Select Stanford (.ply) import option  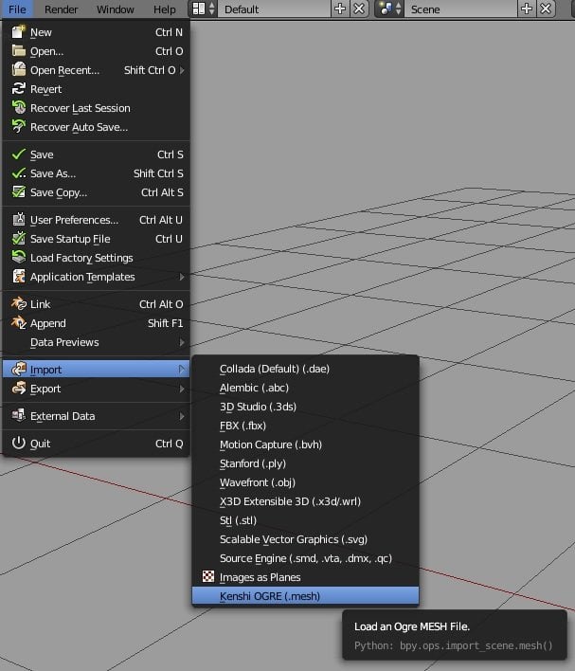tap(305, 463)
